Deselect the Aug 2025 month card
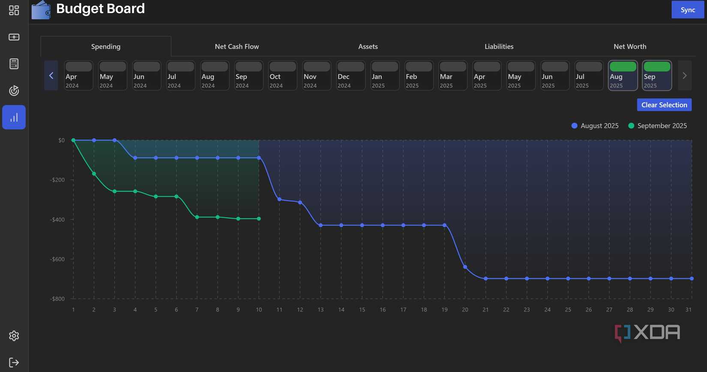 (x=623, y=75)
